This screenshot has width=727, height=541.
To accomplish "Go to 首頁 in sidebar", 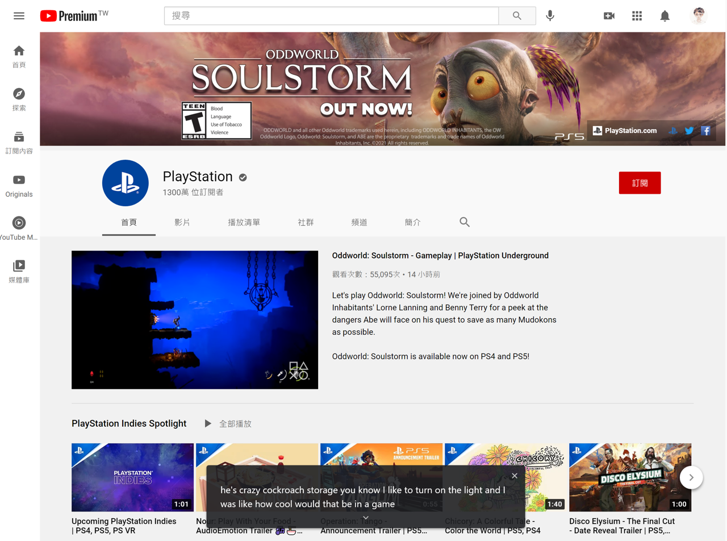I will (19, 57).
